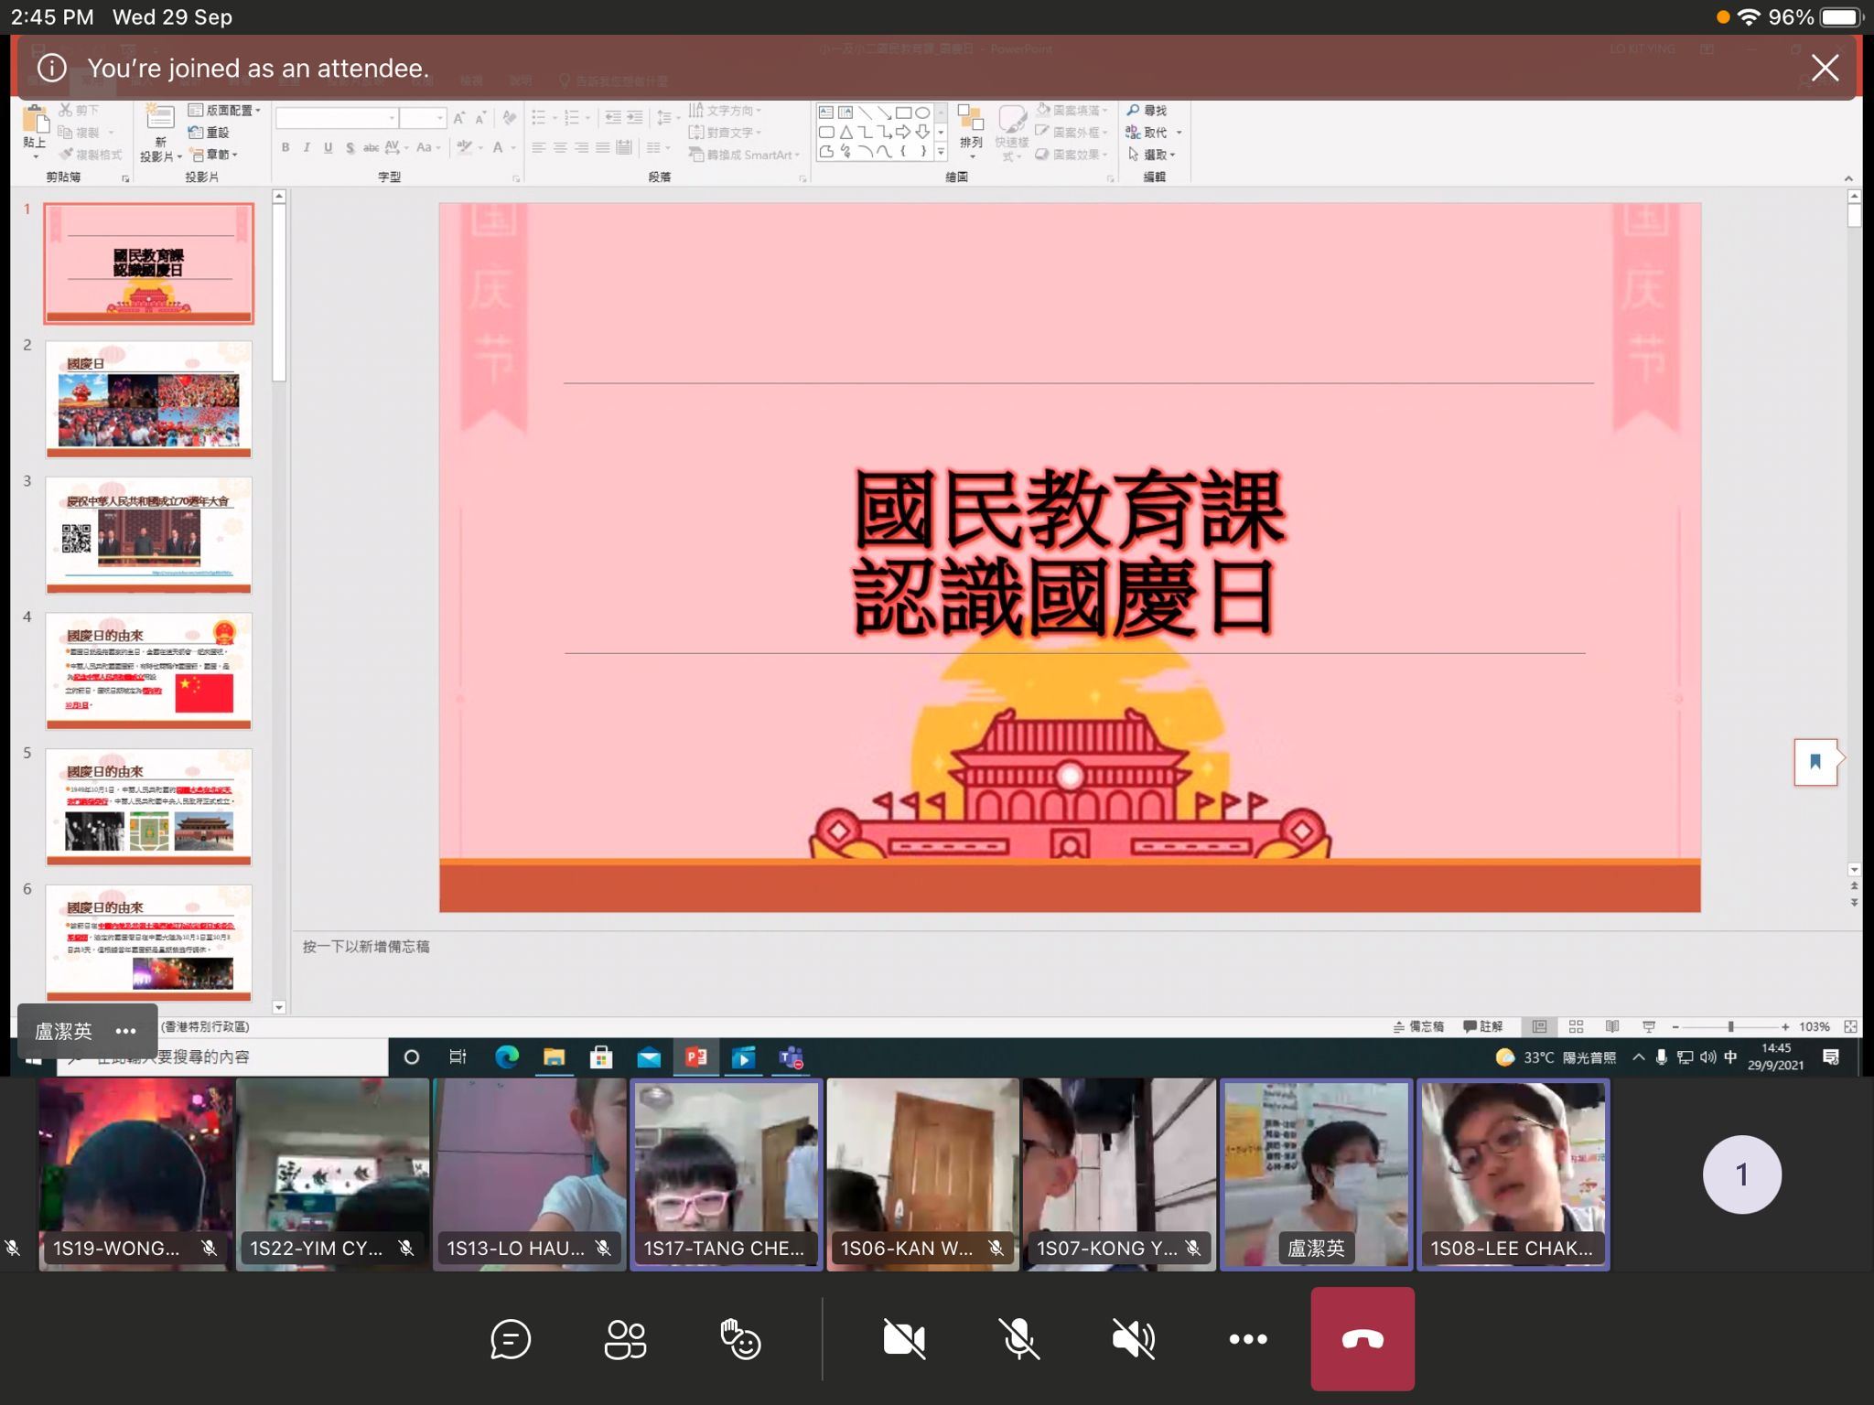Select the oval shape in shapes gallery
Screen dimensions: 1874x1405
tap(922, 113)
